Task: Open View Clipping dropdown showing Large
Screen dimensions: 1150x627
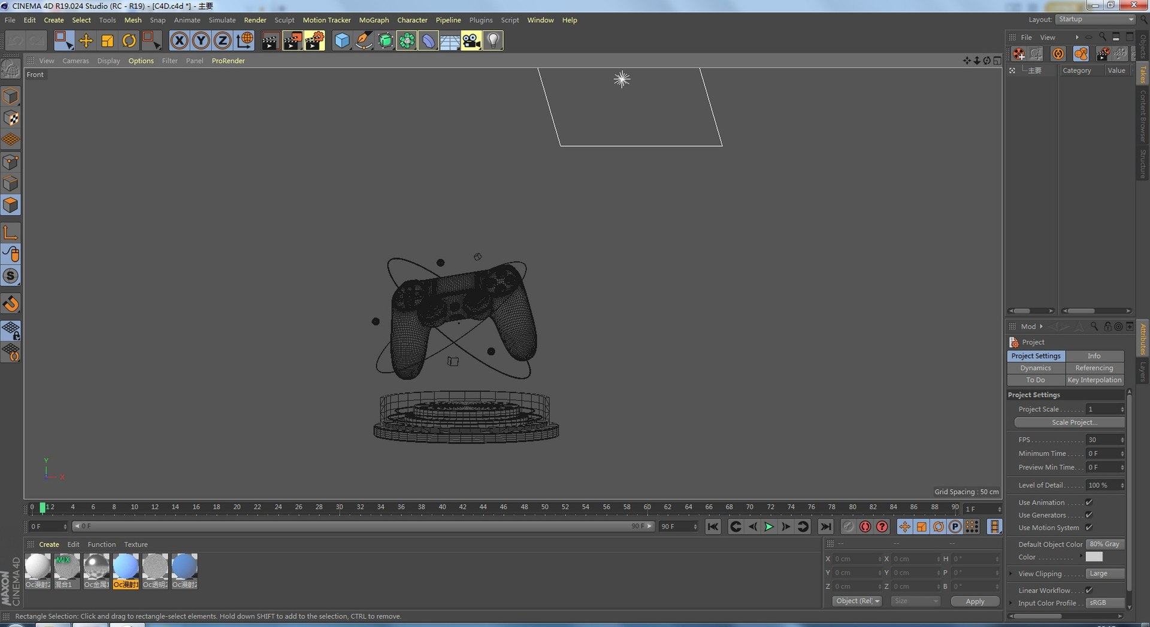Action: pyautogui.click(x=1104, y=574)
